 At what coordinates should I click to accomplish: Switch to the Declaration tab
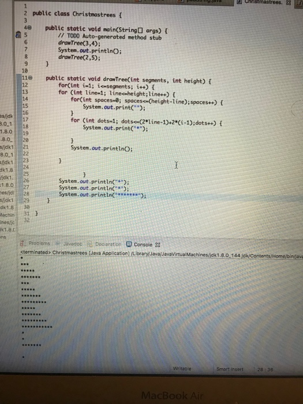pos(108,244)
